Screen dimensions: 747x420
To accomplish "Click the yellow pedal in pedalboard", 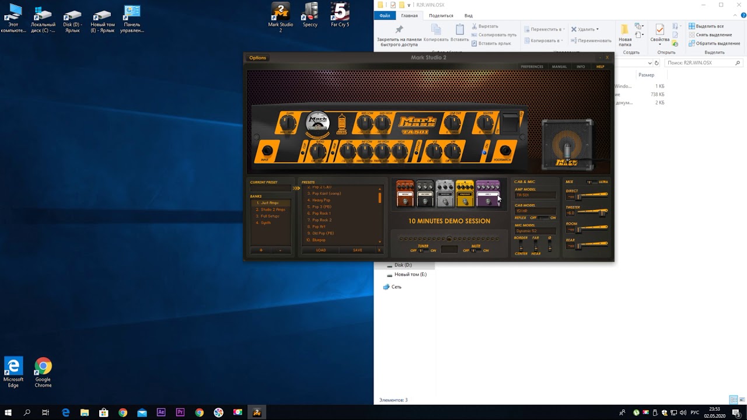I will click(465, 194).
